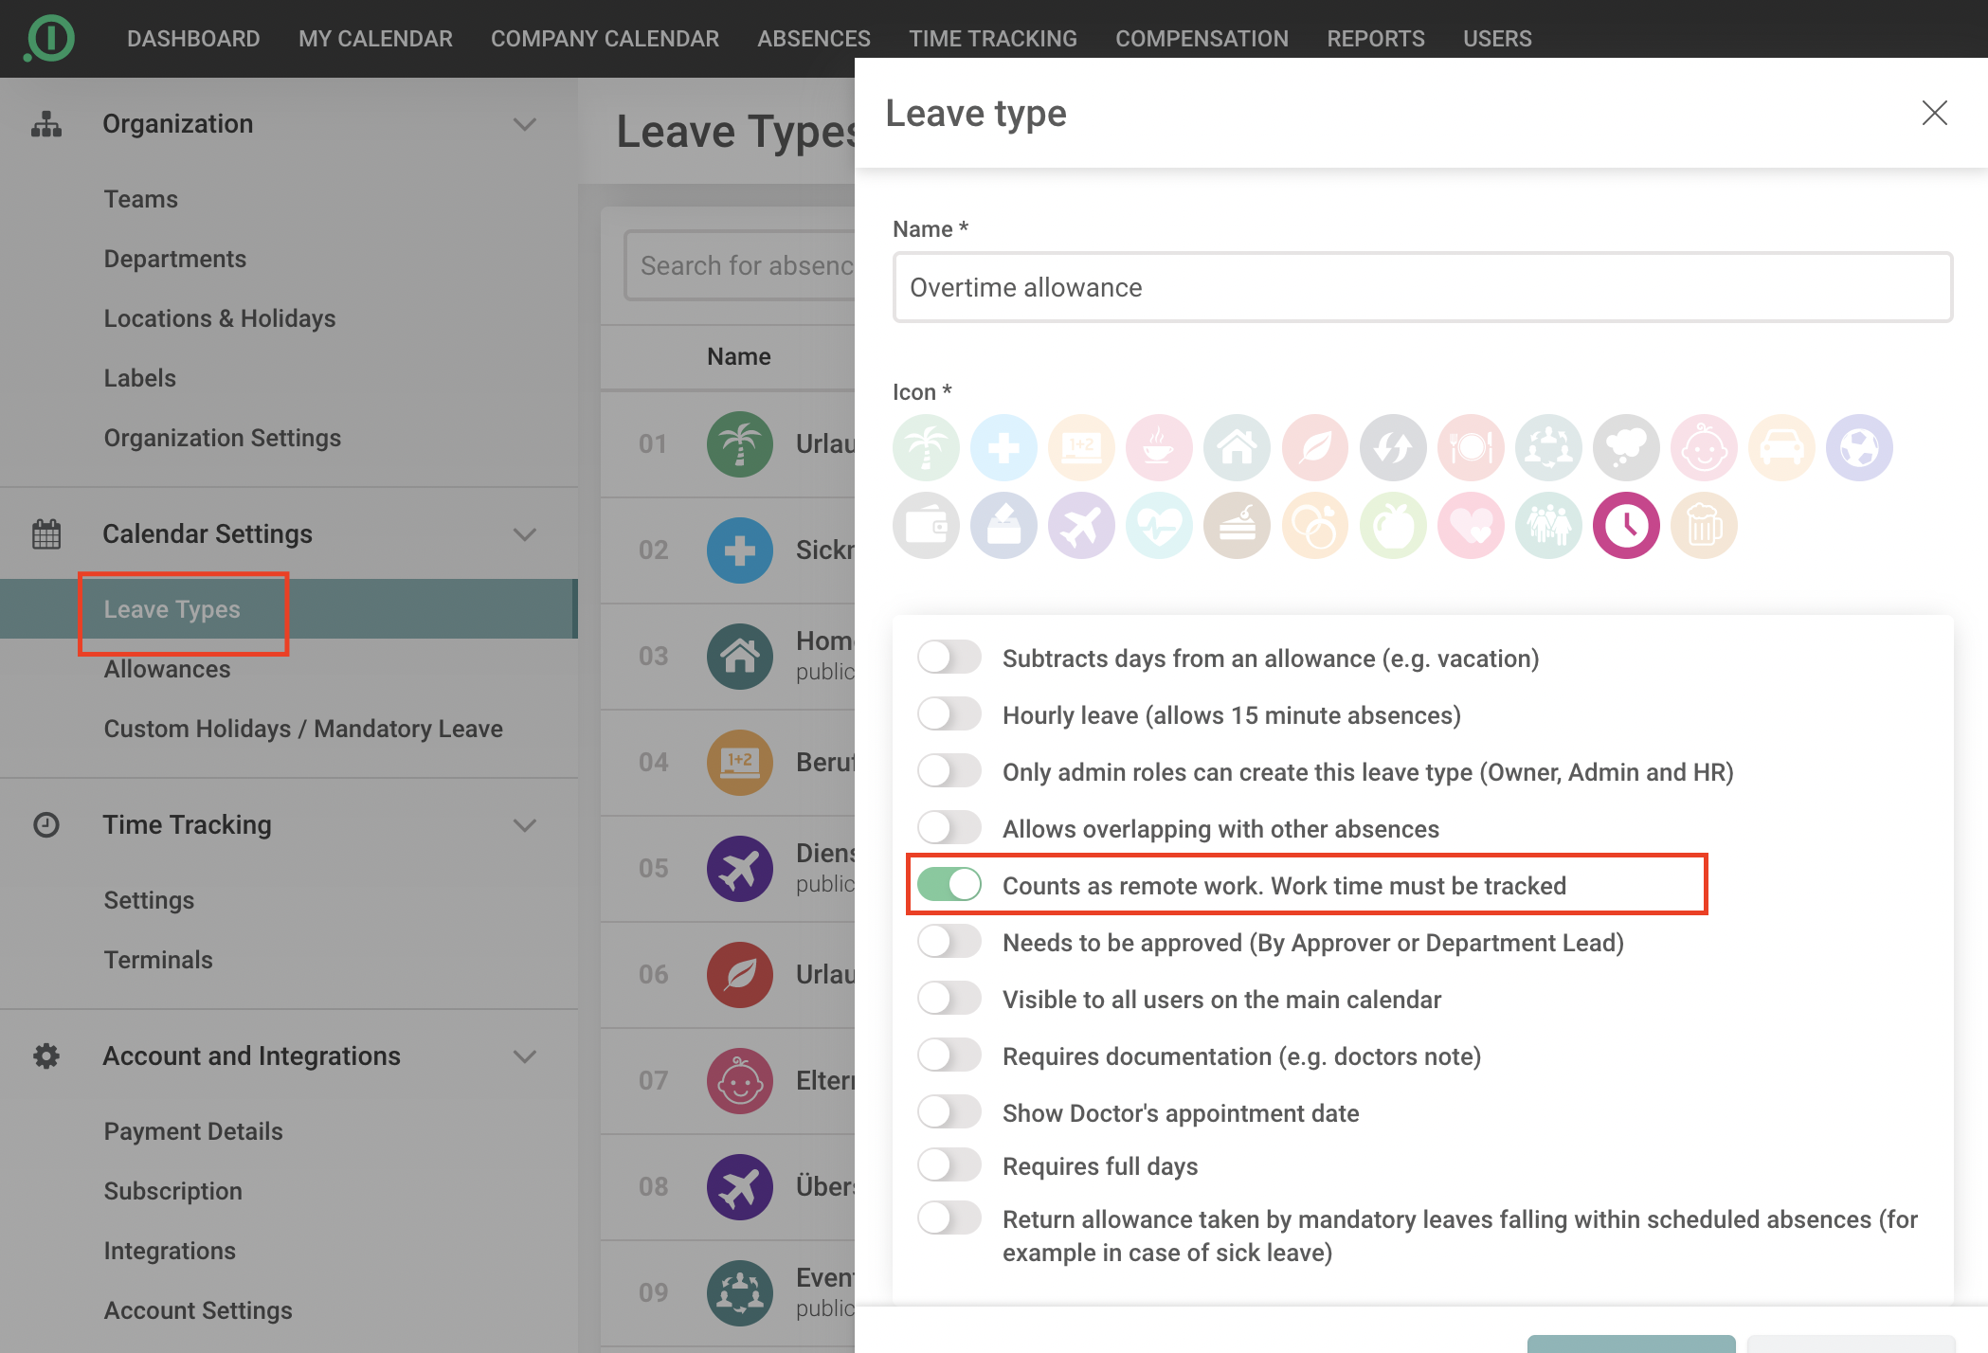Choose the soccer ball icon
The height and width of the screenshot is (1353, 1988).
1859,447
